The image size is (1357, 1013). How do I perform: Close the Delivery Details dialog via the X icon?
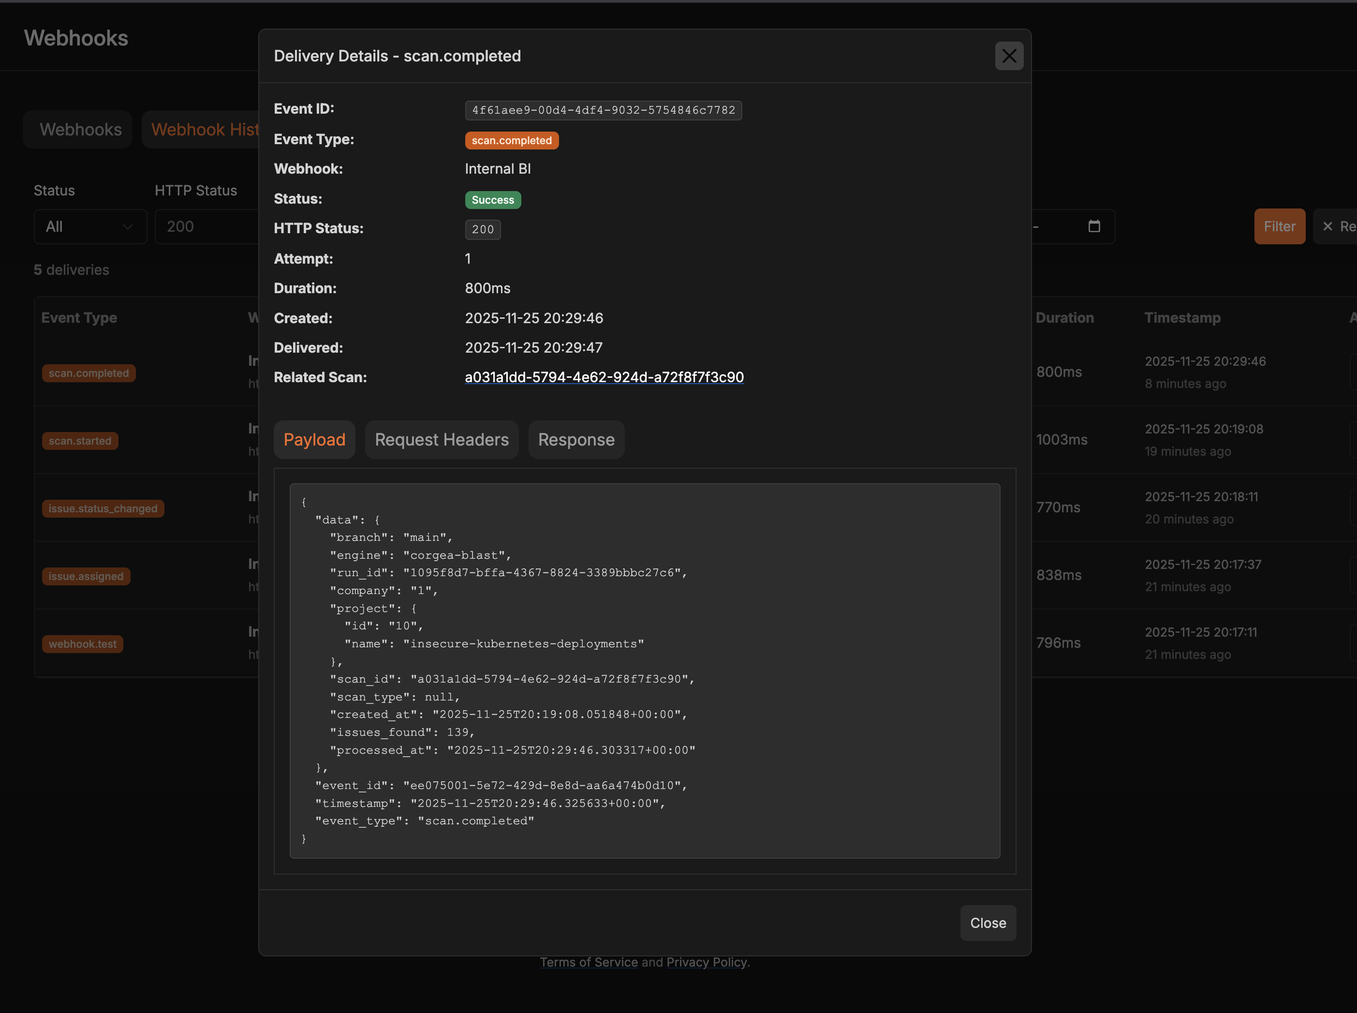[x=1009, y=56]
